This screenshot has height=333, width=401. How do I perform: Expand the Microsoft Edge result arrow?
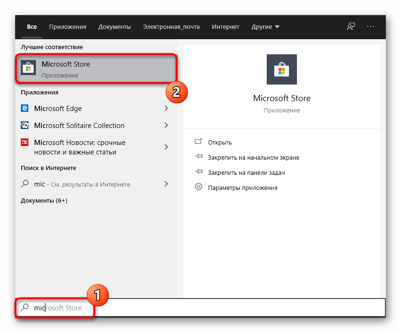[166, 109]
